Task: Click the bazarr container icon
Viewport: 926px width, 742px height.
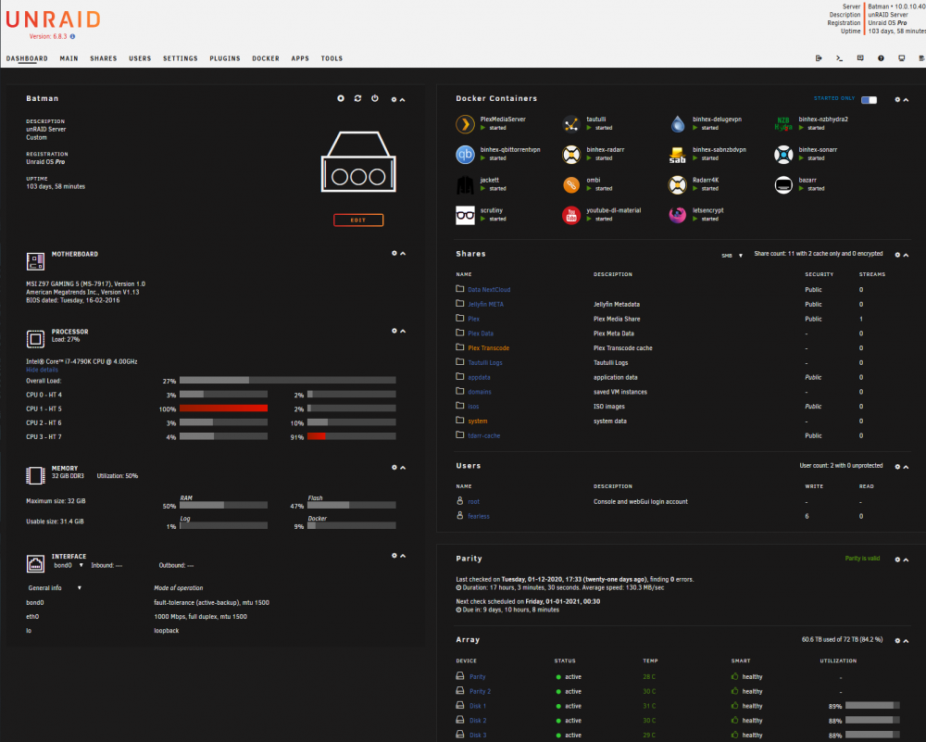Action: click(x=783, y=185)
